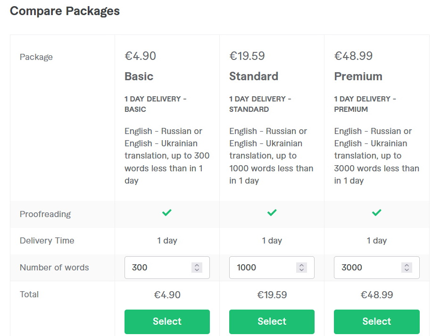Click the Compare Packages heading
The image size is (432, 336).
tap(65, 11)
